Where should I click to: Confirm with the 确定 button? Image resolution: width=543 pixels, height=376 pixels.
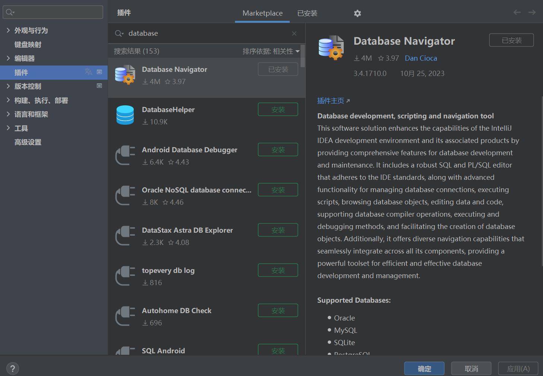pos(424,369)
